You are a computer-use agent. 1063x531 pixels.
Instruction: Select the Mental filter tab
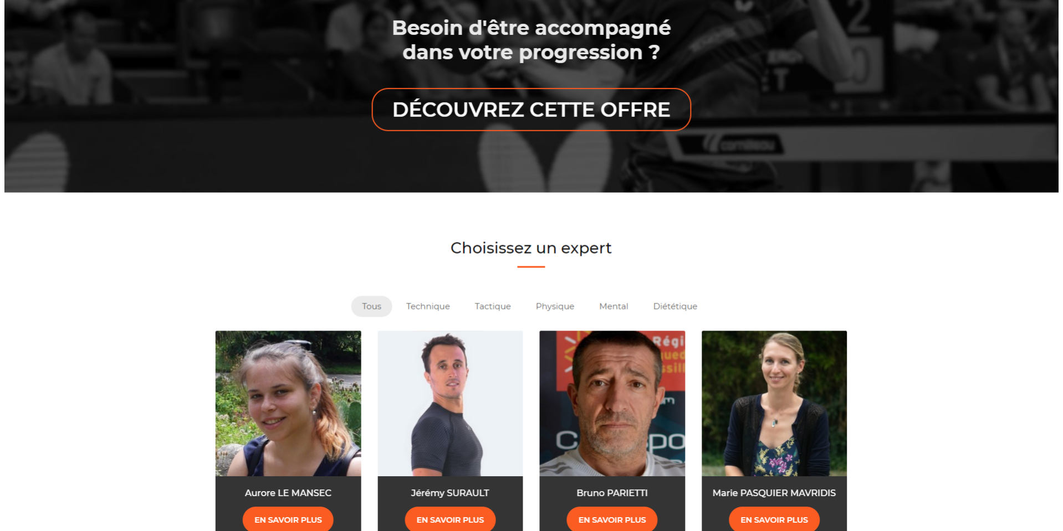pos(614,306)
